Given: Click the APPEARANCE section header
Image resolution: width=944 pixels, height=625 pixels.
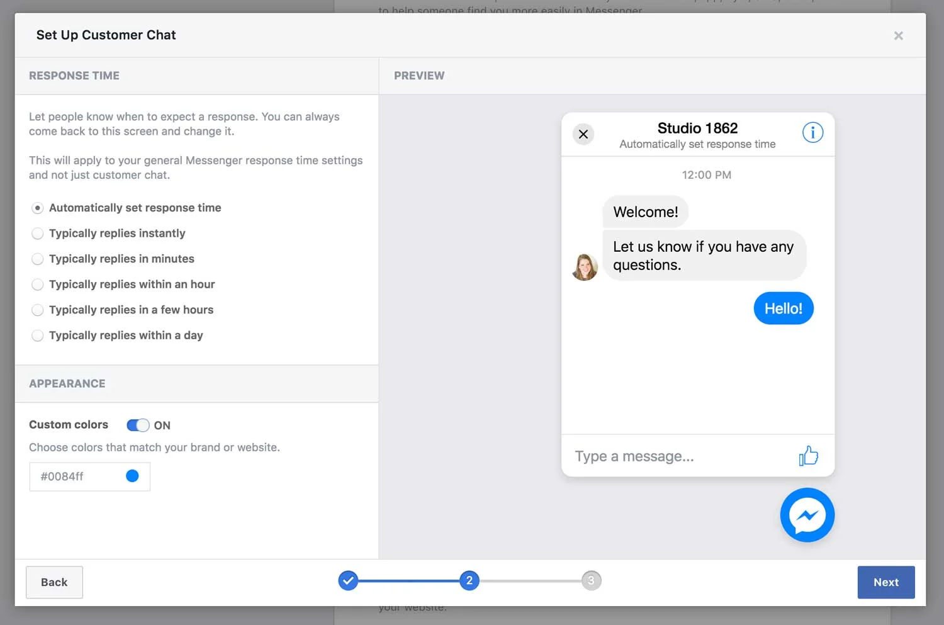Looking at the screenshot, I should pos(67,383).
